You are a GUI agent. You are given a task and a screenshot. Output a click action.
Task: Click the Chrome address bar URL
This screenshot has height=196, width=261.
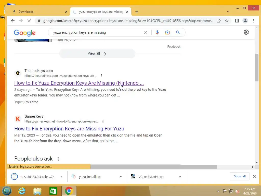point(128,21)
